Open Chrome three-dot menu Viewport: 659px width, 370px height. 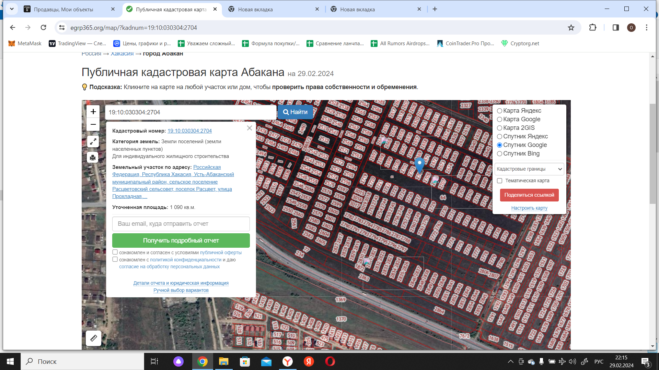[x=646, y=28]
